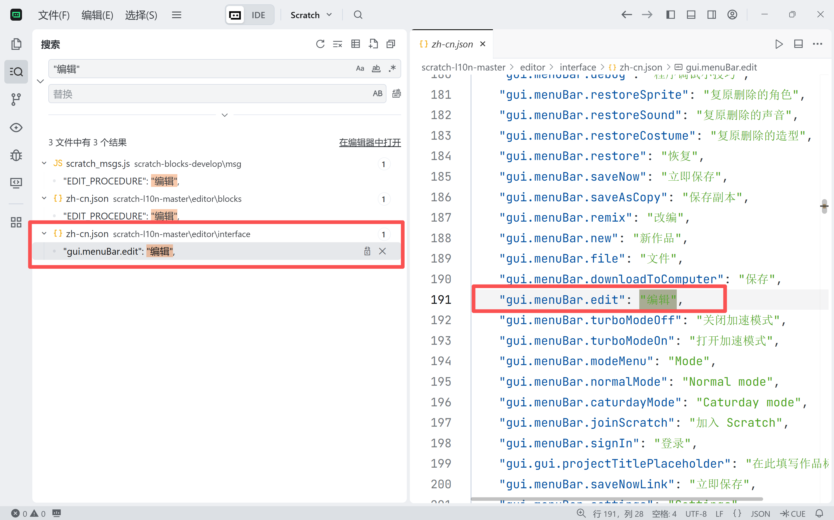Run the zh-cn.json file with play icon

pyautogui.click(x=779, y=44)
